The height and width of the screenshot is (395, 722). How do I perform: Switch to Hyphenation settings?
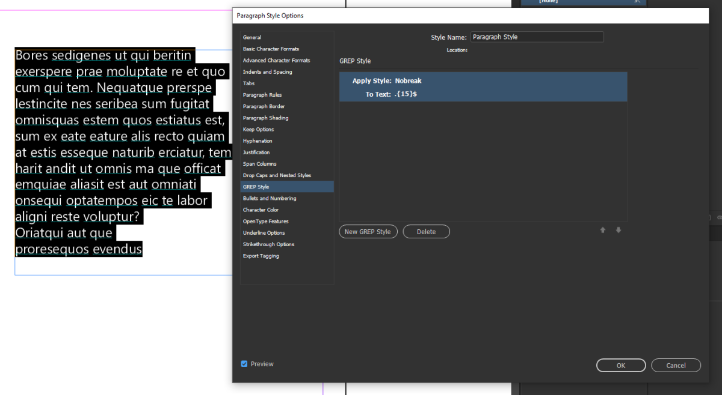tap(259, 140)
